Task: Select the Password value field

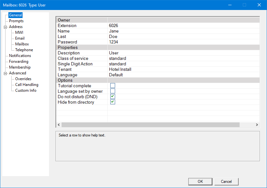Action: click(x=183, y=42)
